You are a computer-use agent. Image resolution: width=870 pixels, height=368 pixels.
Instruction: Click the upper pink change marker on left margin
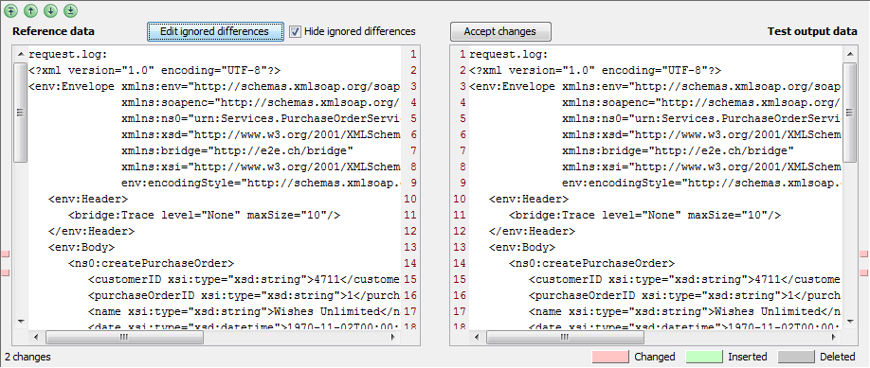click(5, 254)
